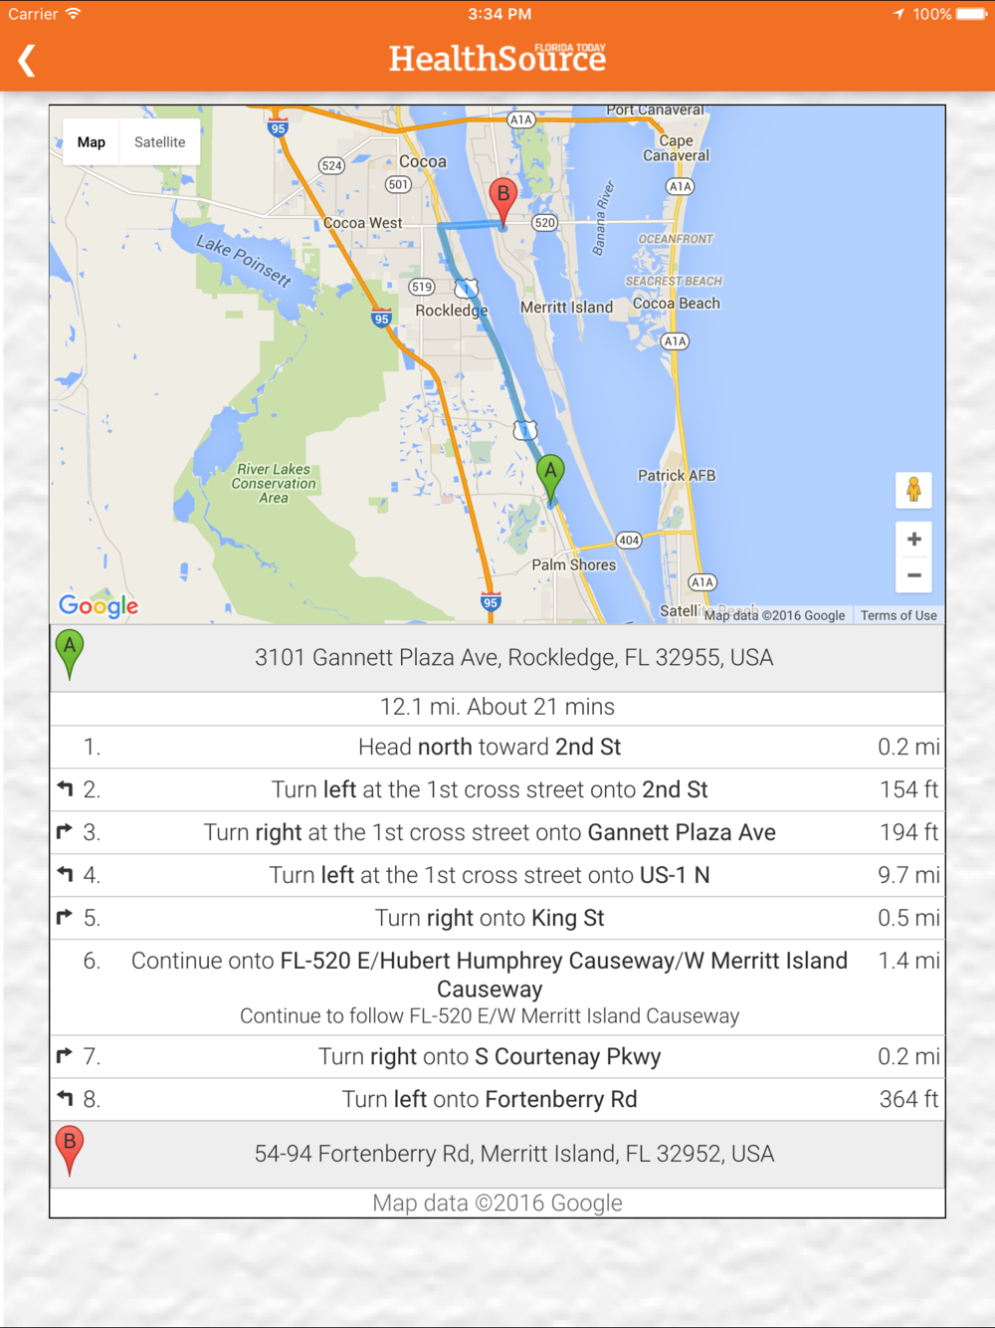Click the Rockledge map label
The width and height of the screenshot is (995, 1328).
point(452,311)
